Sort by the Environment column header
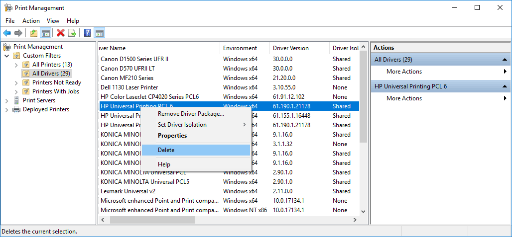Image resolution: width=512 pixels, height=237 pixels. [245, 48]
